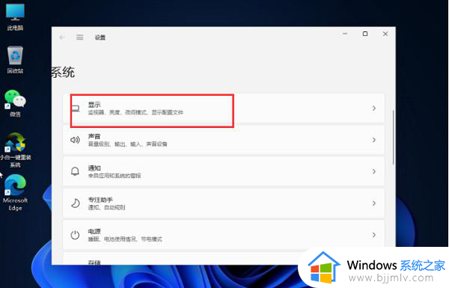Go back with the Settings back arrow
The height and width of the screenshot is (288, 449).
62,37
